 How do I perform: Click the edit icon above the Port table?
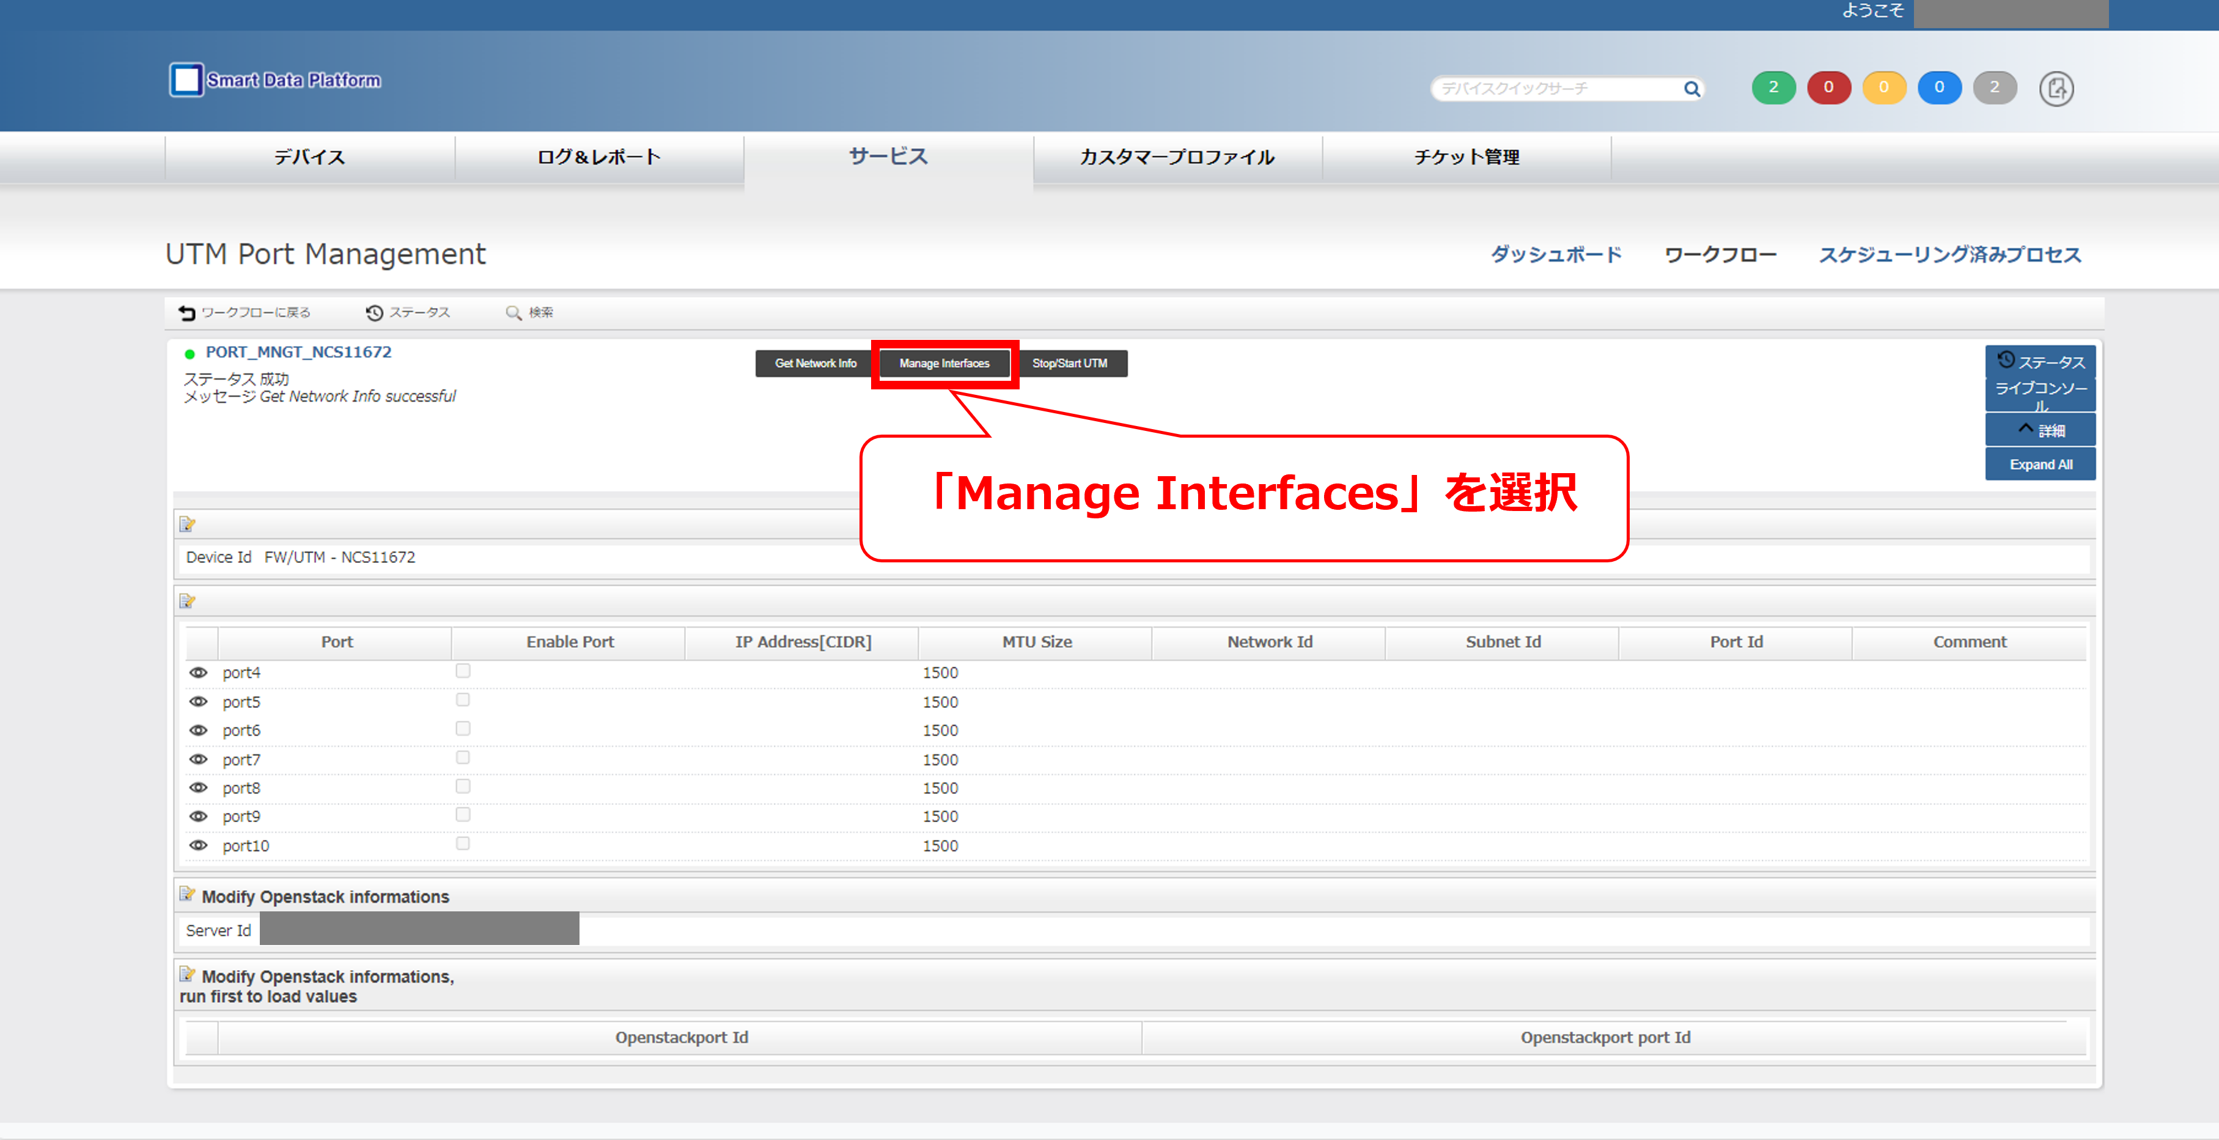click(187, 601)
